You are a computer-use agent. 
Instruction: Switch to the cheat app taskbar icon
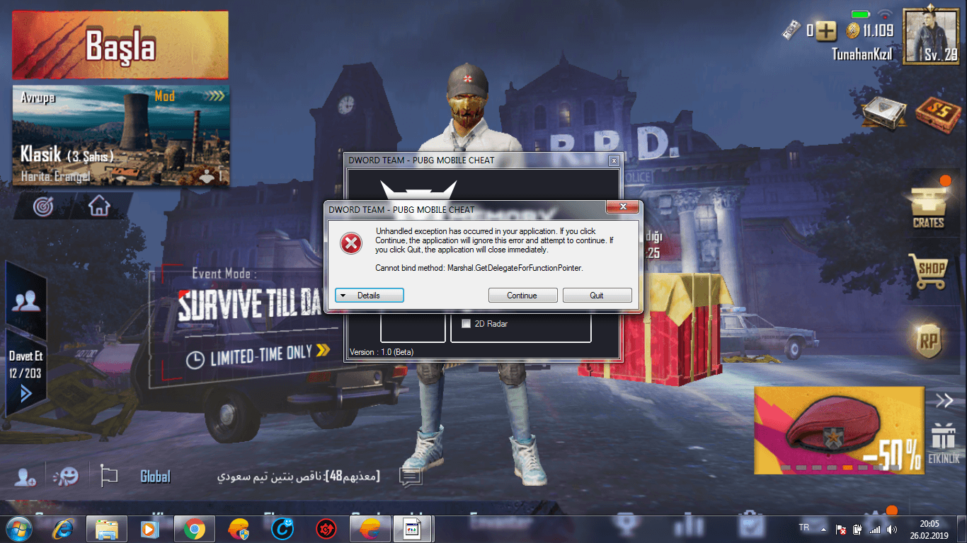point(413,528)
